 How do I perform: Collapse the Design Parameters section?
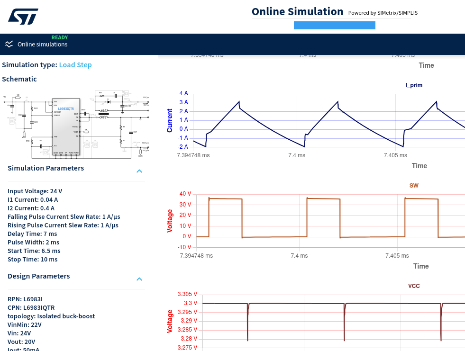[139, 279]
